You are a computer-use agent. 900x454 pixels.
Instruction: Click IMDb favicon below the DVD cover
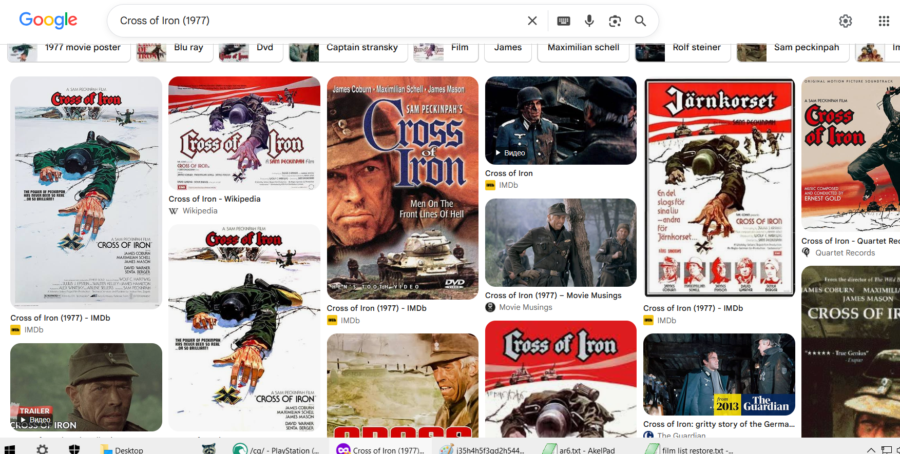tap(332, 320)
